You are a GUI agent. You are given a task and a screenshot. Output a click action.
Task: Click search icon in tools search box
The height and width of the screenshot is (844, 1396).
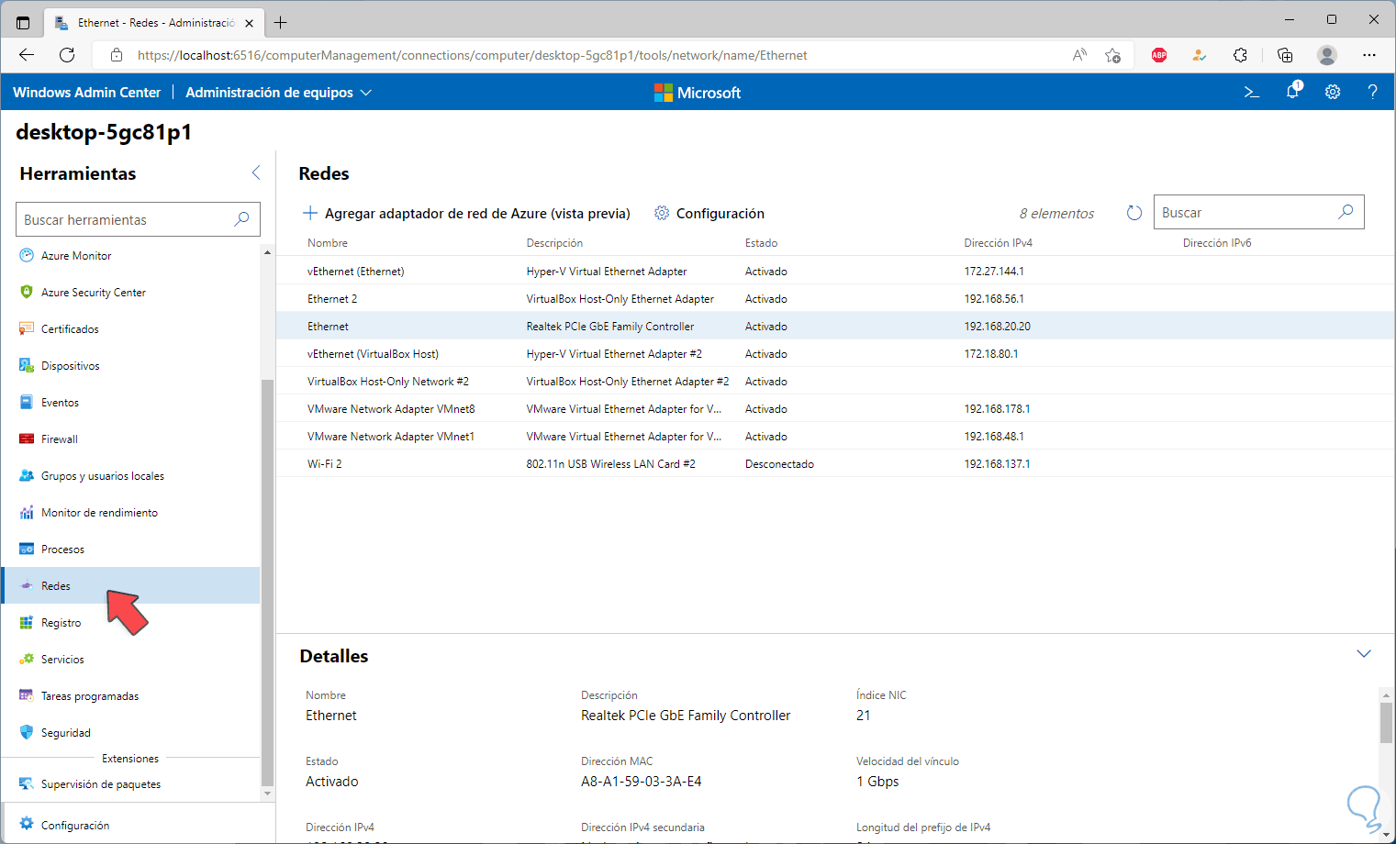click(x=241, y=219)
